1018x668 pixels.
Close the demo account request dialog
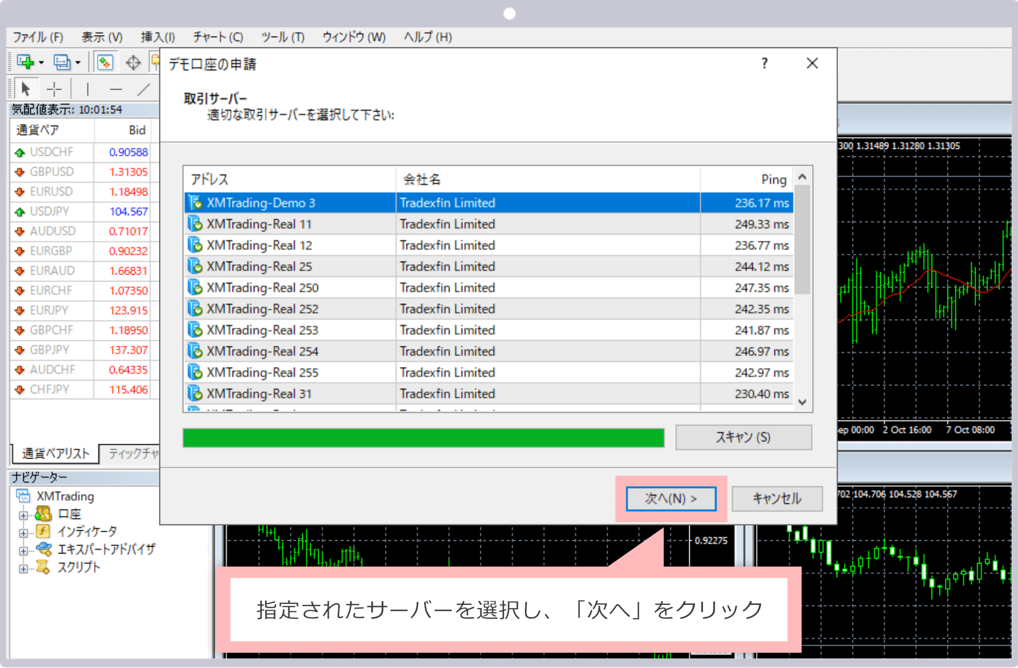tap(812, 64)
